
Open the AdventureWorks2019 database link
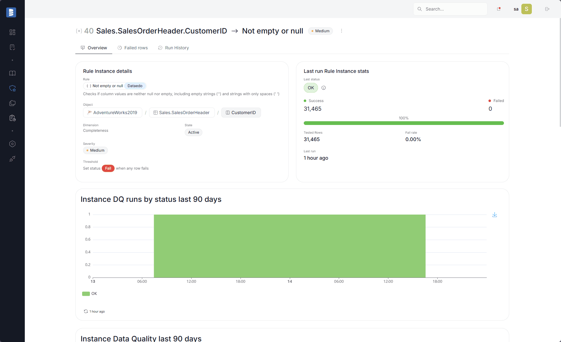113,113
